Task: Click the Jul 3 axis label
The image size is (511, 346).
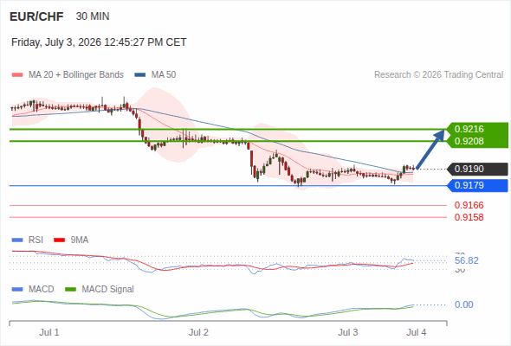Action: 347,333
